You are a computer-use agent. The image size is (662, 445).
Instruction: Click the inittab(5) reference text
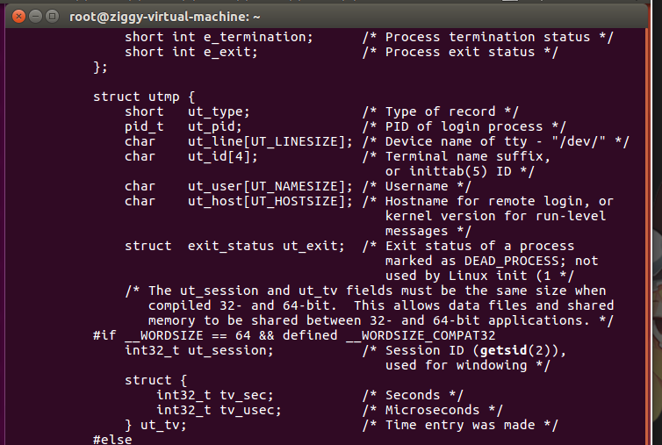[449, 171]
